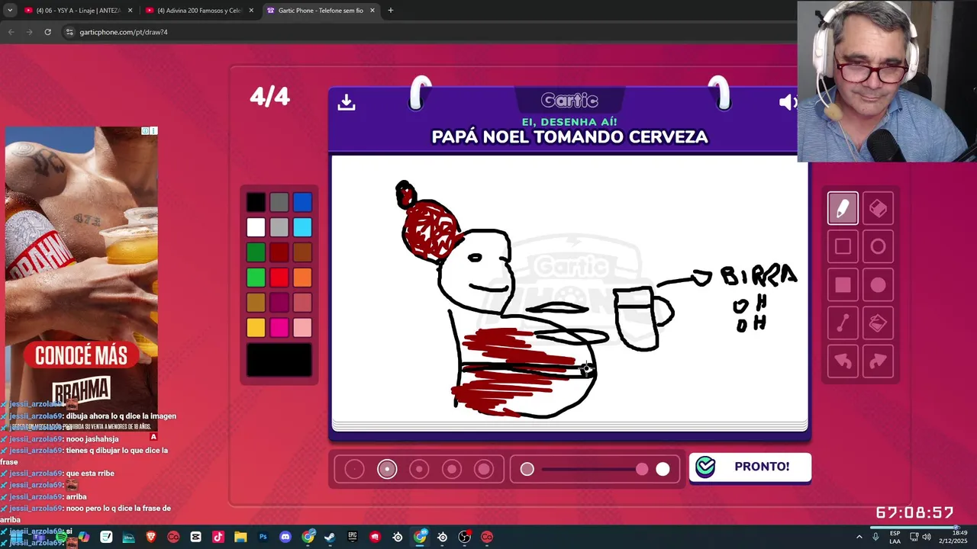Open Discord from the taskbar
Screen dimensions: 977x549
tap(285, 537)
